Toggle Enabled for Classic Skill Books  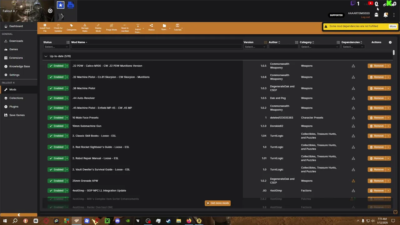tap(56, 136)
